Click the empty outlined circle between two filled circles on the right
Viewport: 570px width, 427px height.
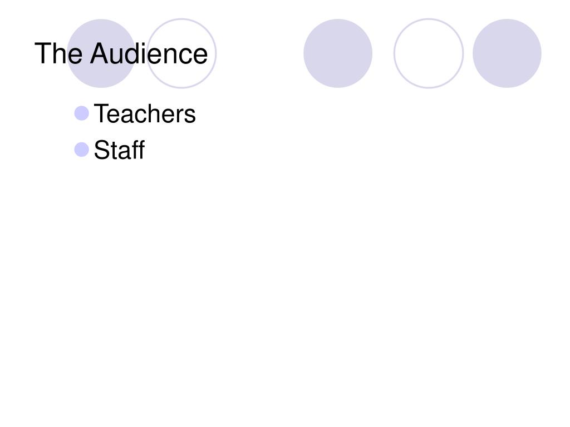point(429,53)
